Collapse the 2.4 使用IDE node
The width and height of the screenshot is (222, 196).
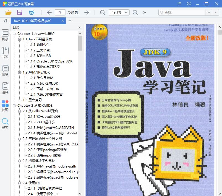coord(19,183)
